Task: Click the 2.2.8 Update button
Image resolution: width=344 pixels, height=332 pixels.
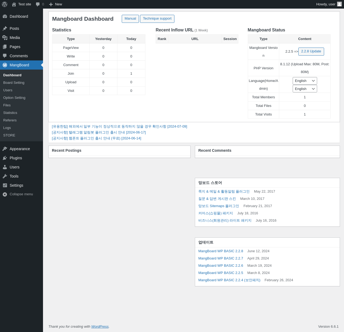Action: [x=311, y=52]
